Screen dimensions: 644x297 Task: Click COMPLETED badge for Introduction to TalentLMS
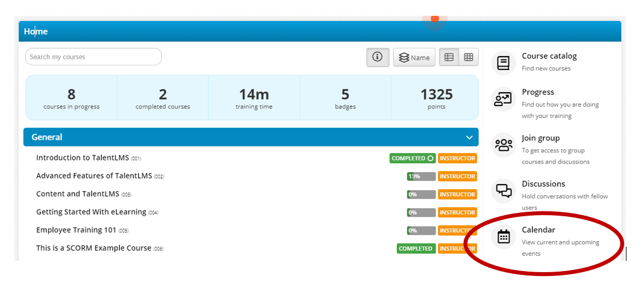pyautogui.click(x=413, y=158)
